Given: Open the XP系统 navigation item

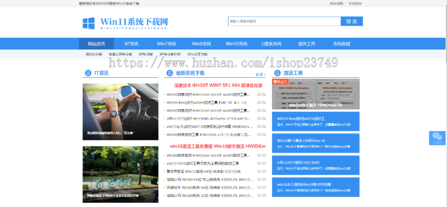Looking at the screenshot, I should tap(132, 44).
